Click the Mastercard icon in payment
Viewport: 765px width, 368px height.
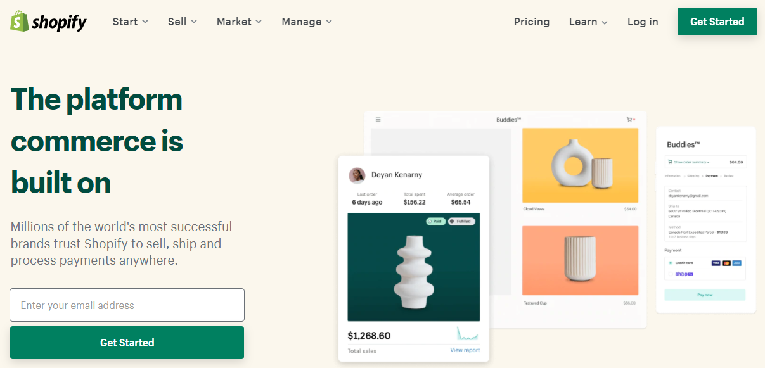[726, 262]
